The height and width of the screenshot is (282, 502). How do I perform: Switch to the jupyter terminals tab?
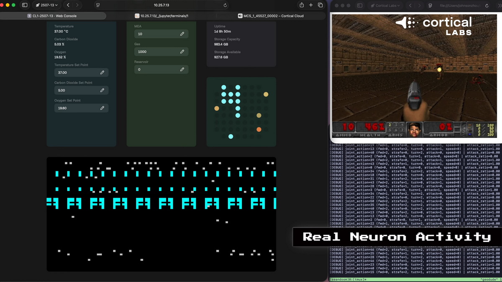point(161,16)
